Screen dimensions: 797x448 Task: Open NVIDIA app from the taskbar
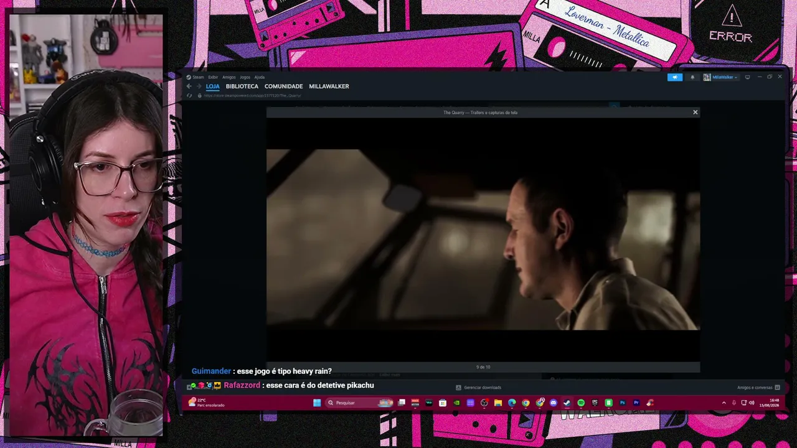tap(456, 403)
